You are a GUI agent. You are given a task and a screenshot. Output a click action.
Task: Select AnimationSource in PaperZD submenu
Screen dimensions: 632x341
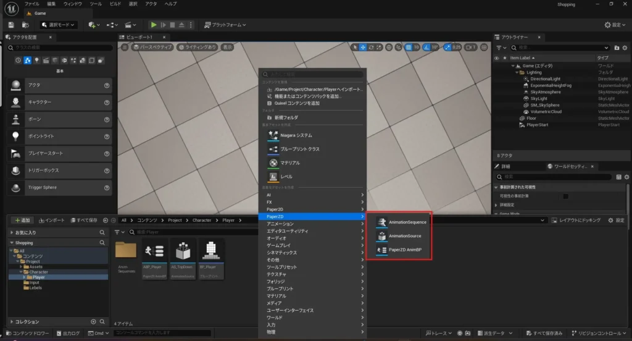click(399, 236)
